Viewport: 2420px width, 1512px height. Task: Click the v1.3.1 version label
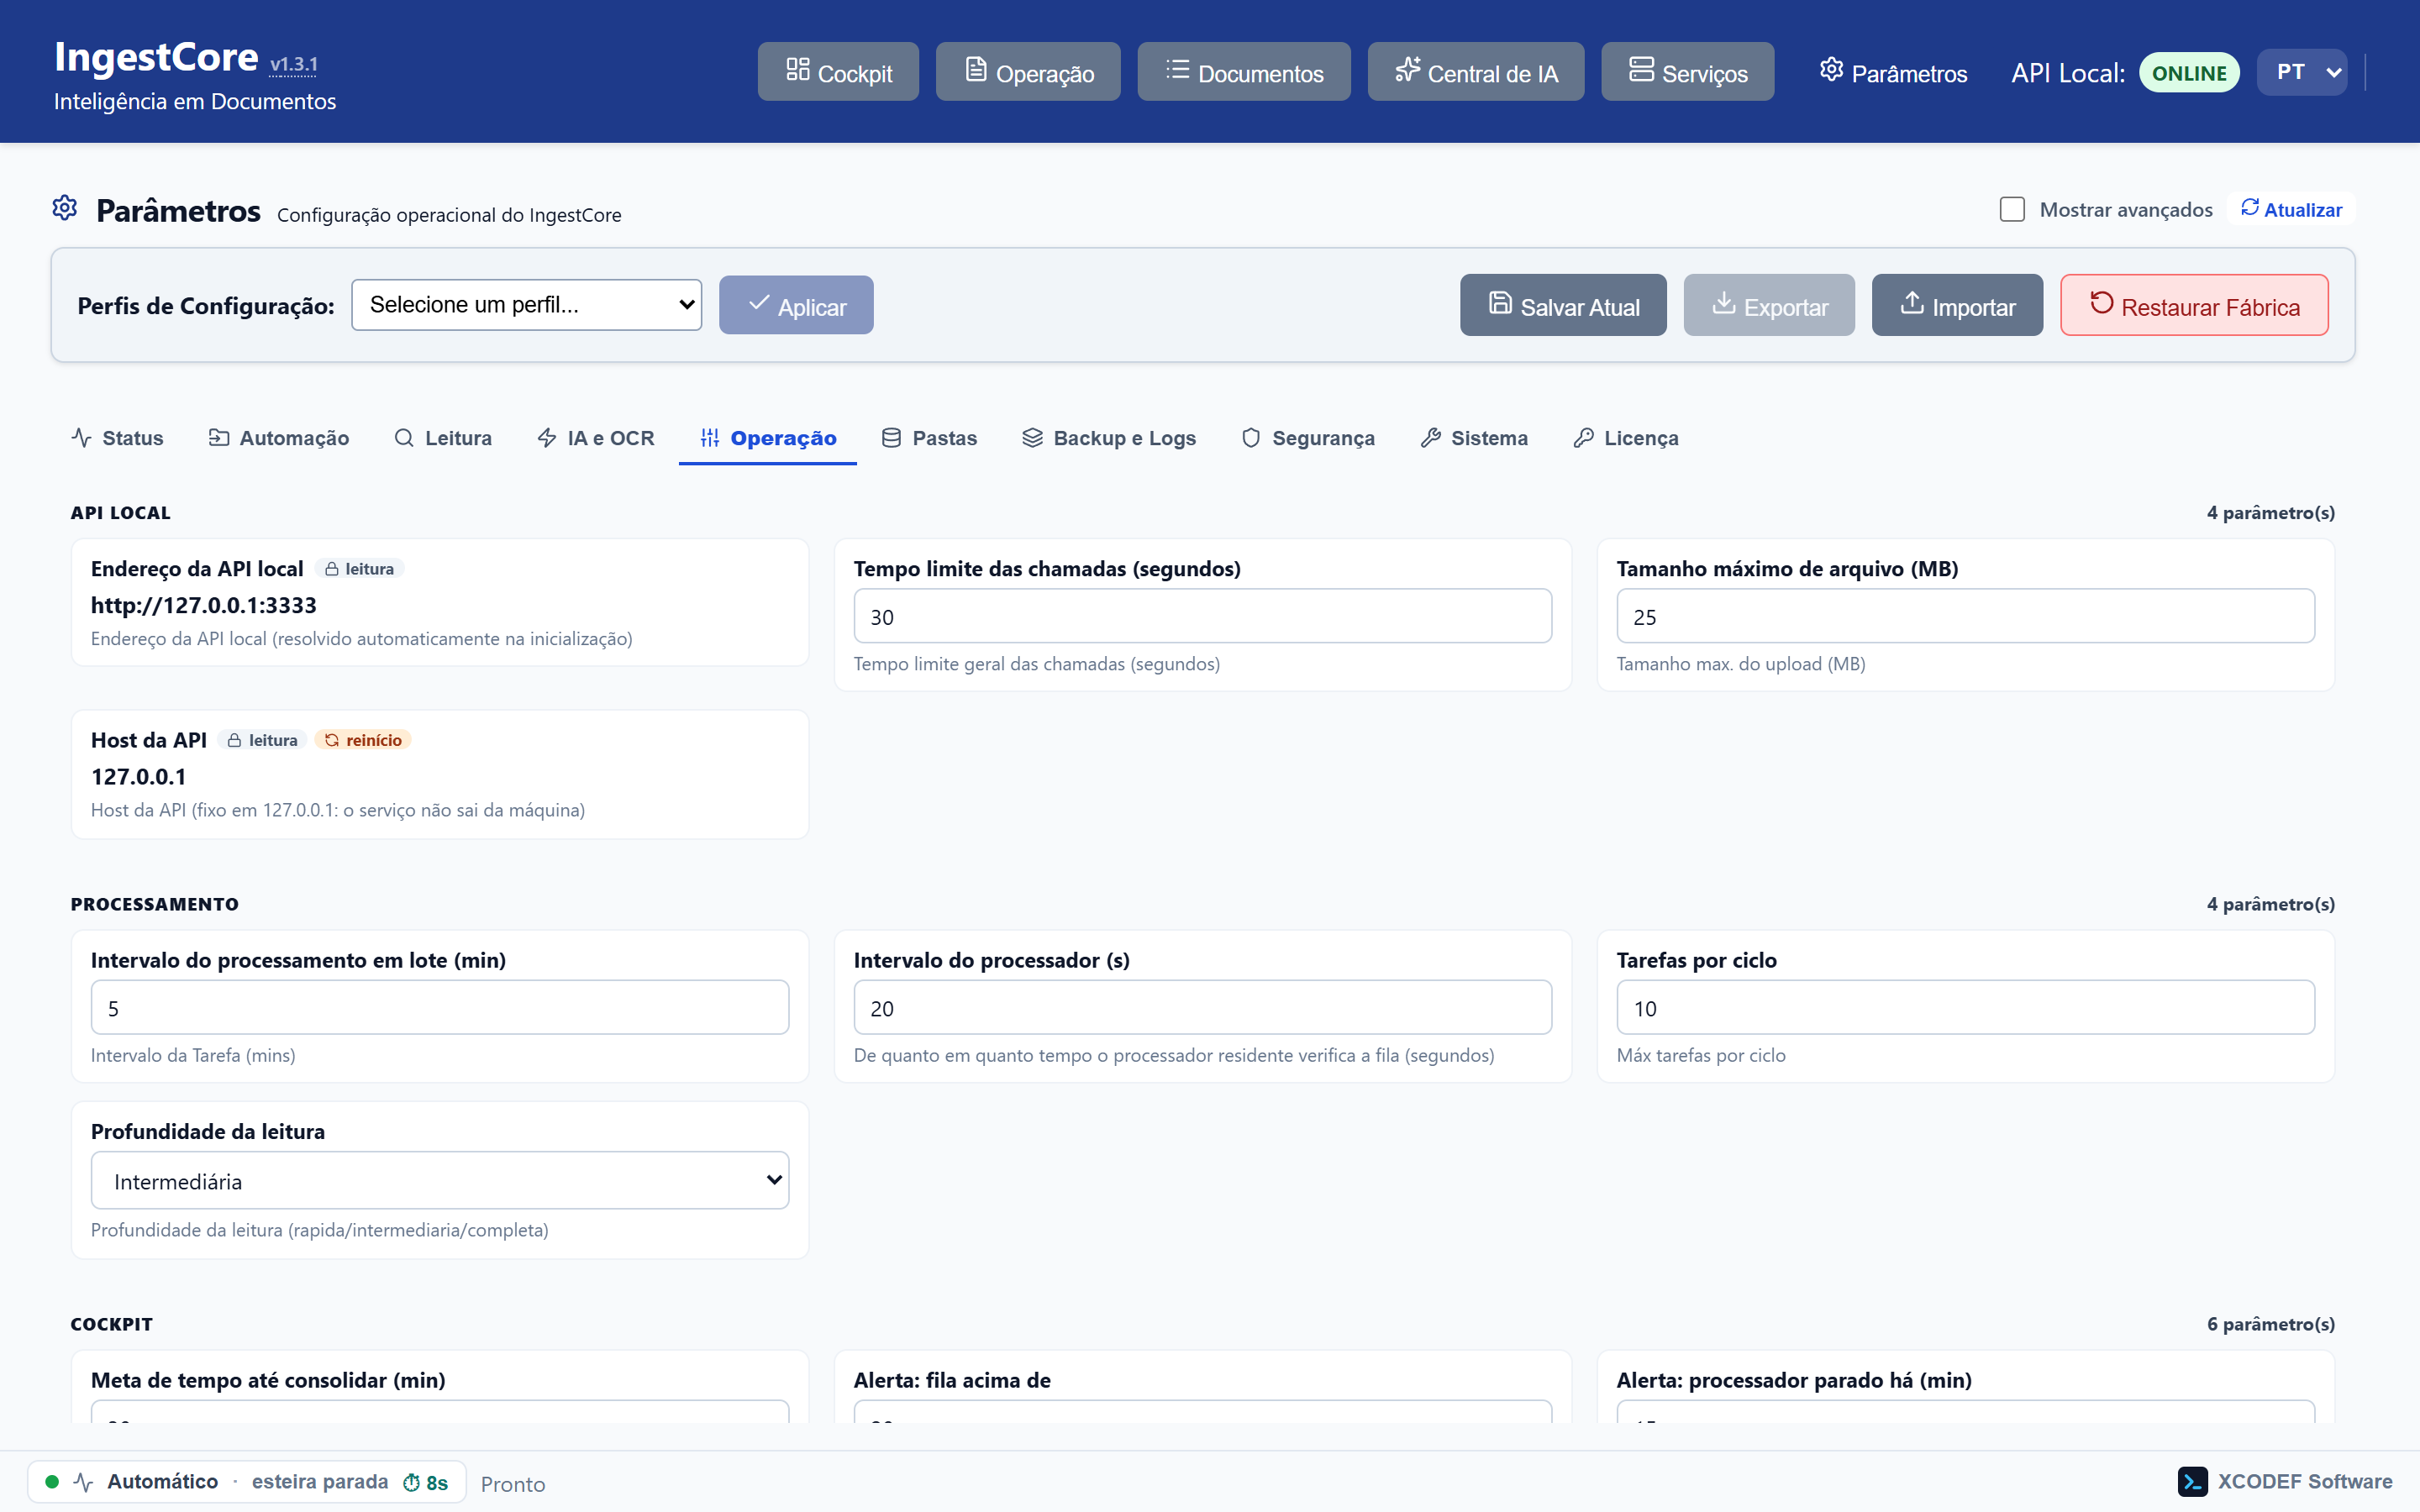point(293,64)
